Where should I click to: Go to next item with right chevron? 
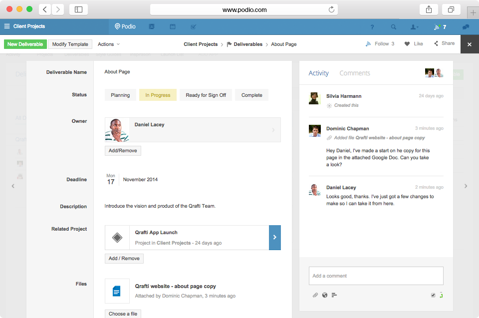coord(466,186)
